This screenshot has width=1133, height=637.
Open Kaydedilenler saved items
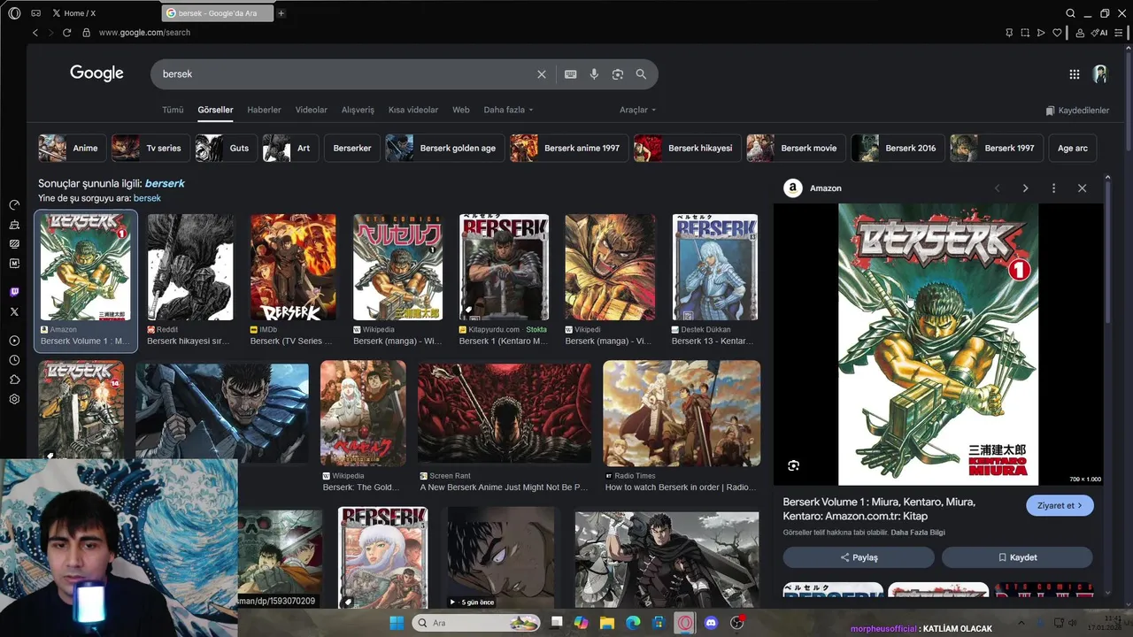click(x=1077, y=111)
